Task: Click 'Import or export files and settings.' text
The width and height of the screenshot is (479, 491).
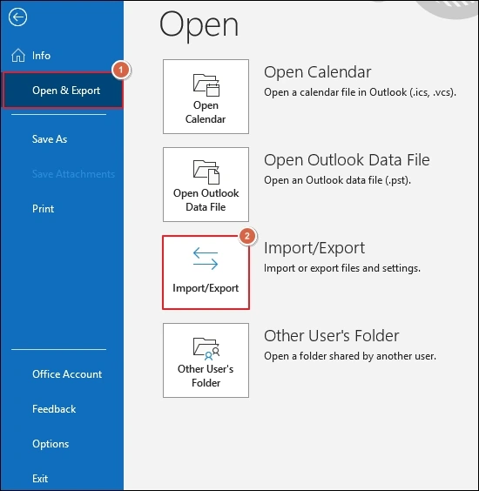Action: tap(341, 268)
